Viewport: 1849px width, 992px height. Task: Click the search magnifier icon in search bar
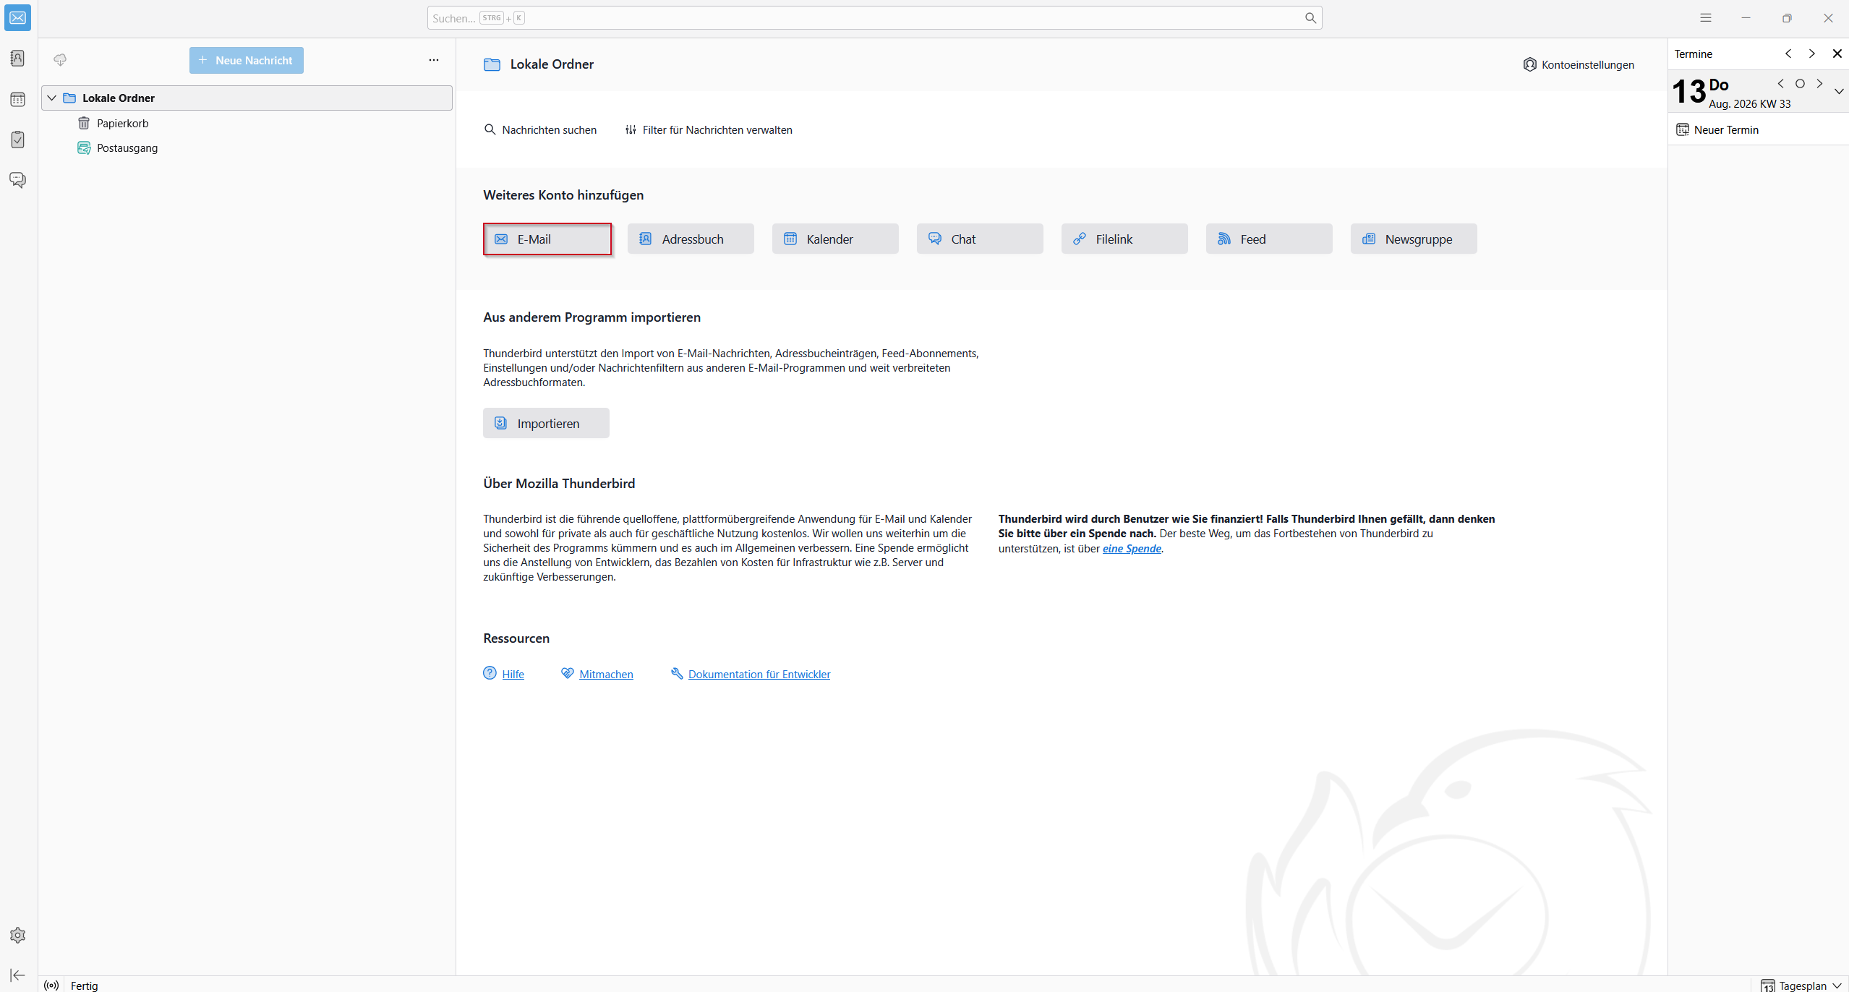point(1310,18)
